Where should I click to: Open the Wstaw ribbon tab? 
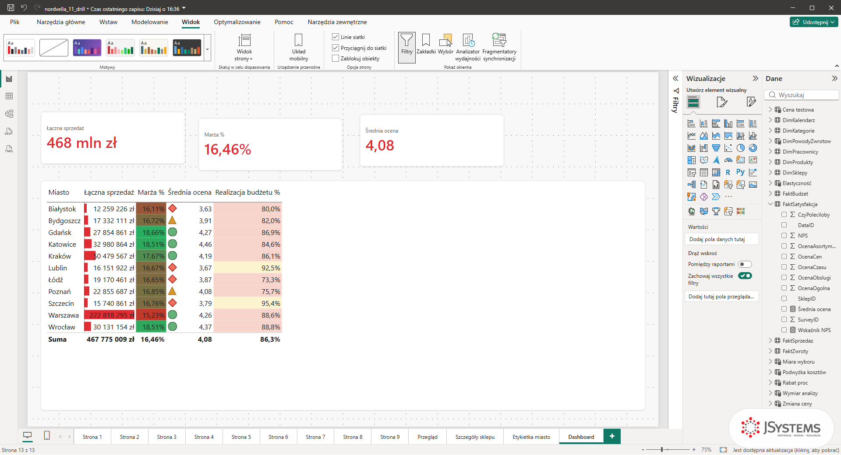coord(108,22)
